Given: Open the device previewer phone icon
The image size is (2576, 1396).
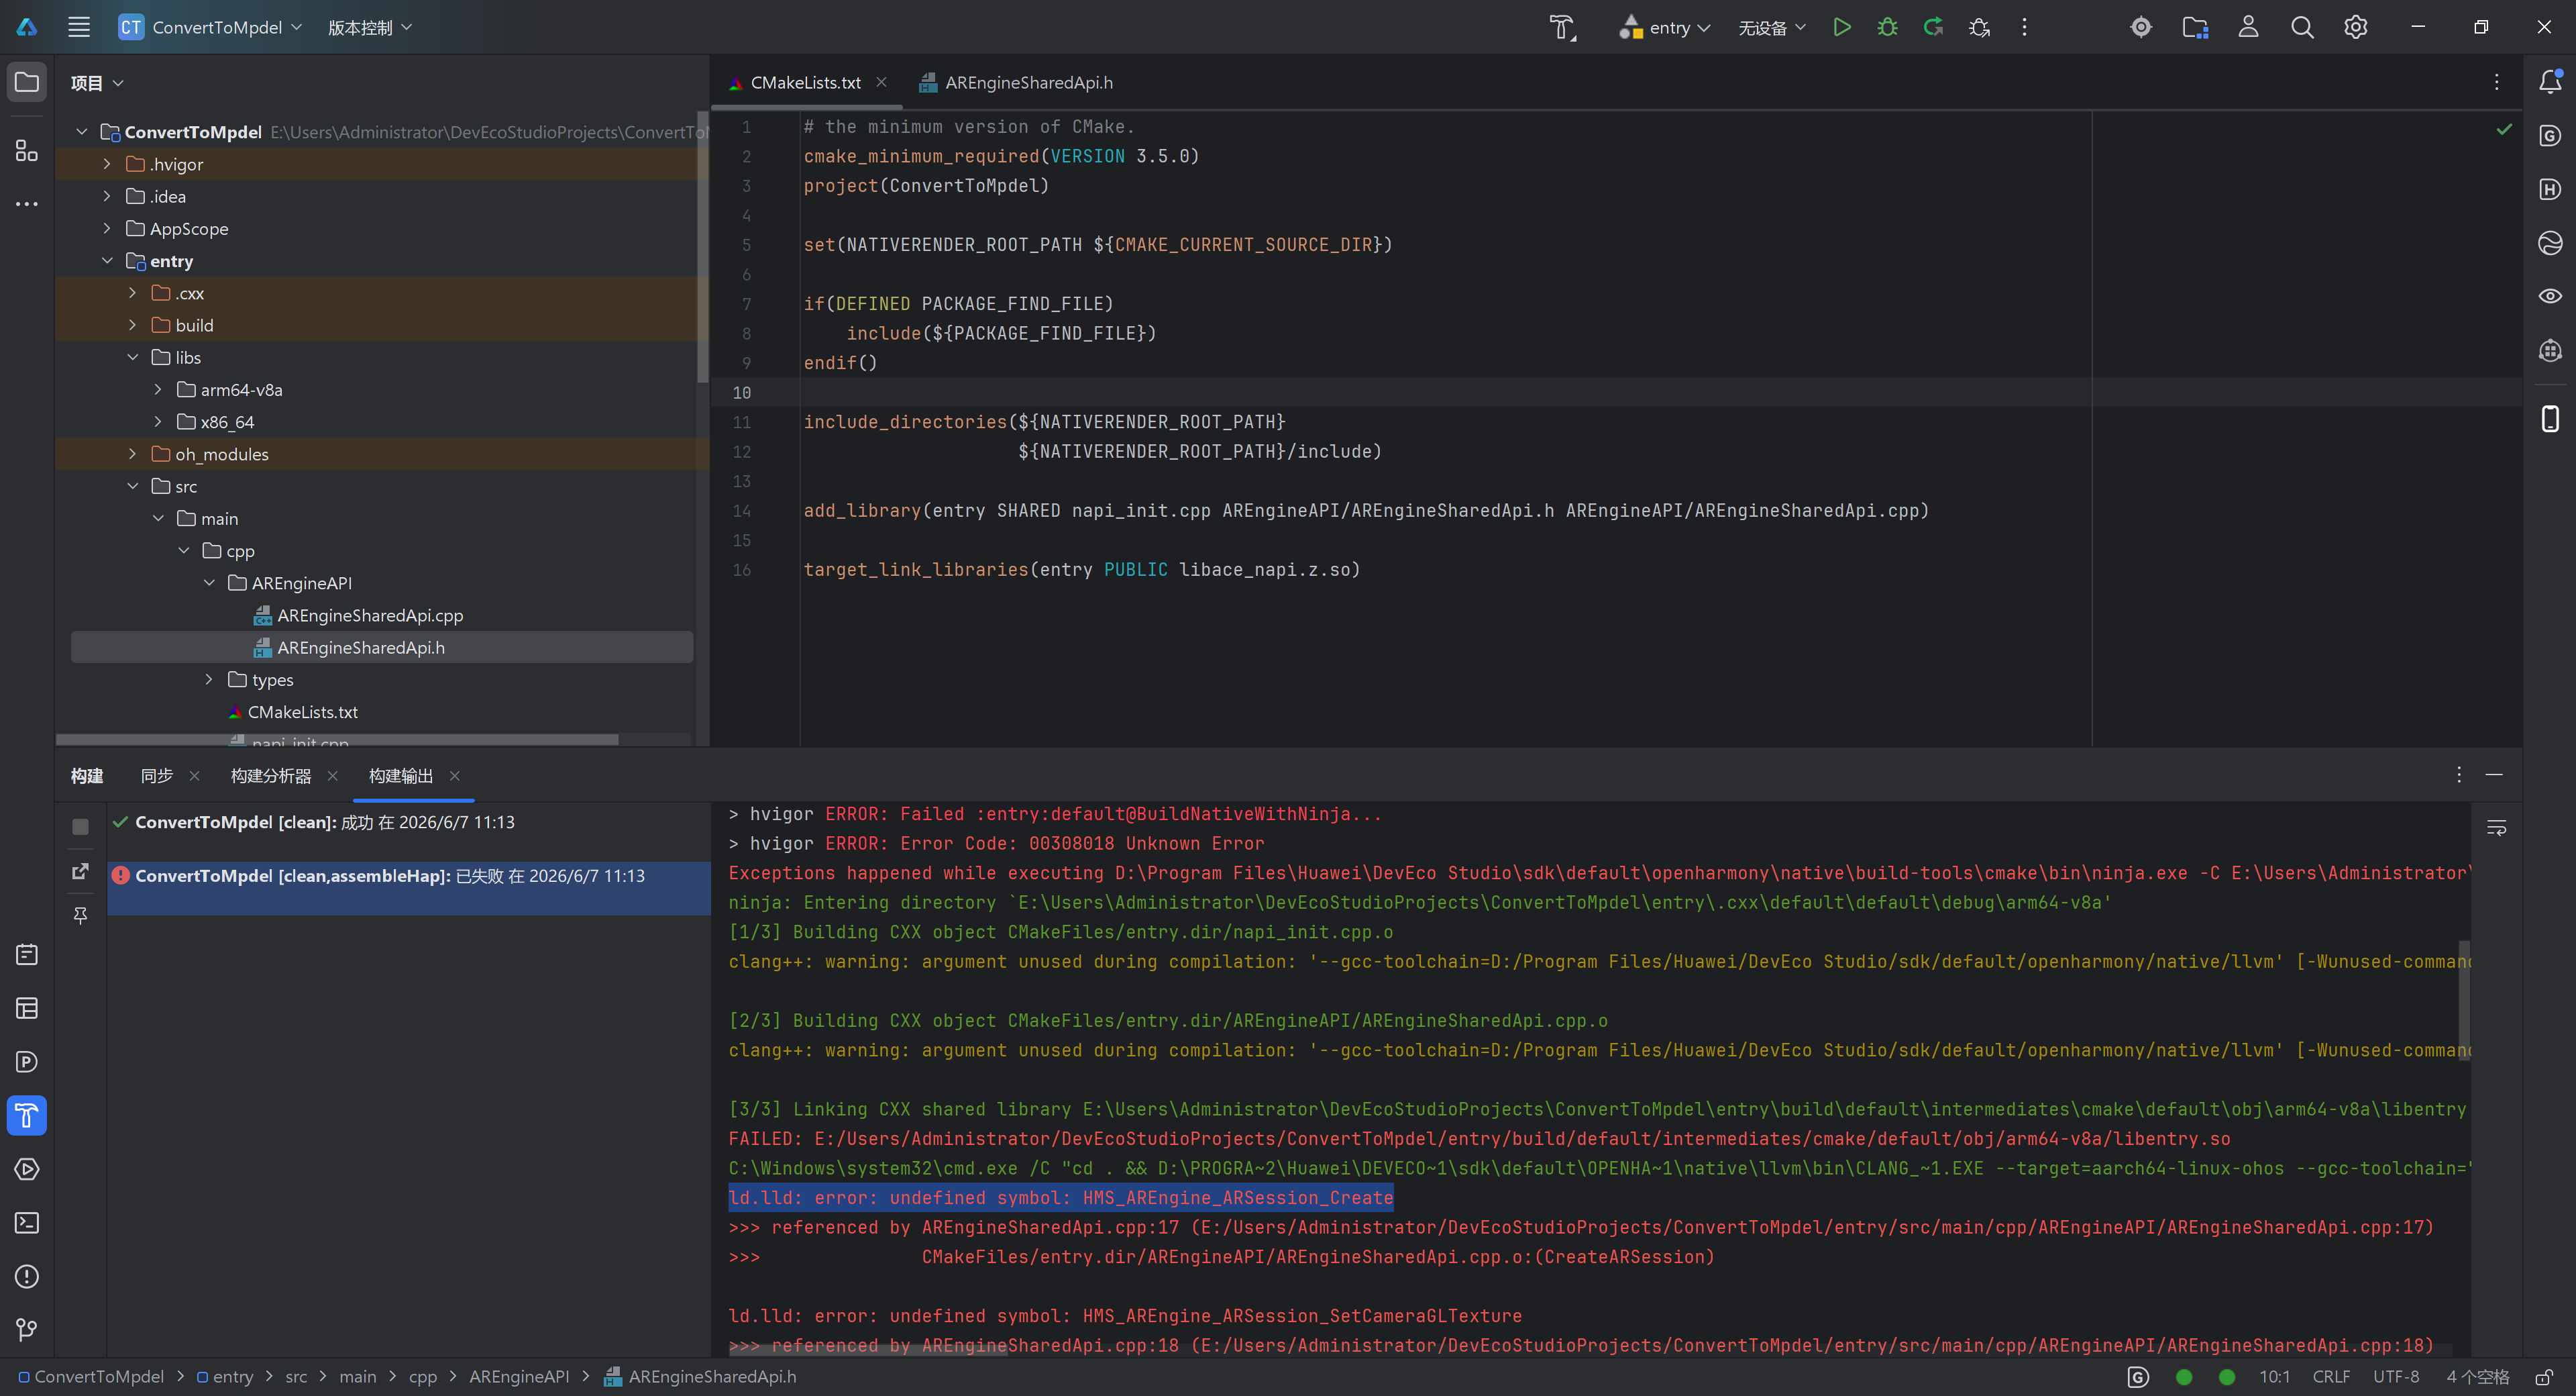Looking at the screenshot, I should pyautogui.click(x=2550, y=418).
